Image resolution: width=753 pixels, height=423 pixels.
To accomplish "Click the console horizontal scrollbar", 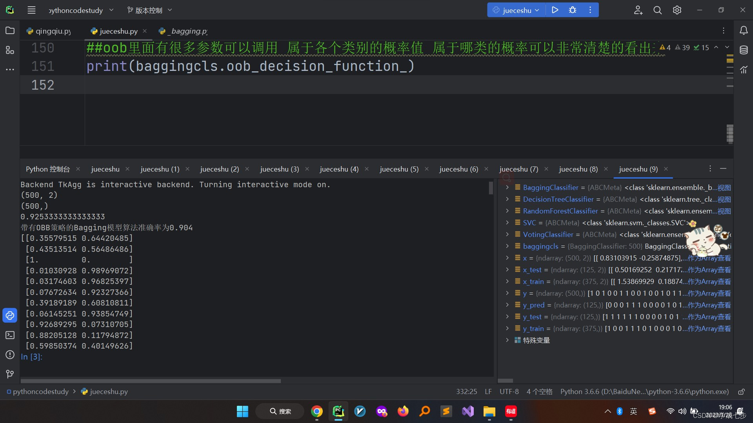I will point(151,381).
